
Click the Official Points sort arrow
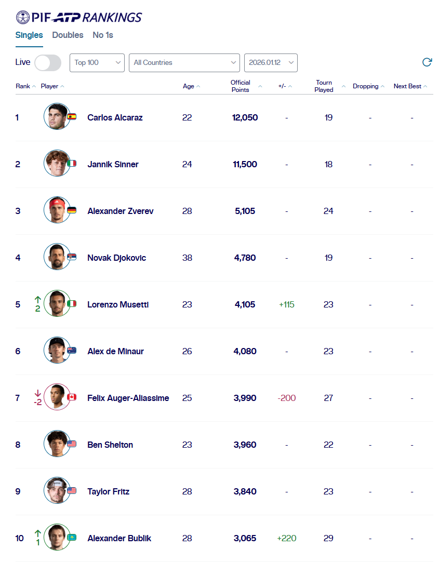tap(260, 87)
